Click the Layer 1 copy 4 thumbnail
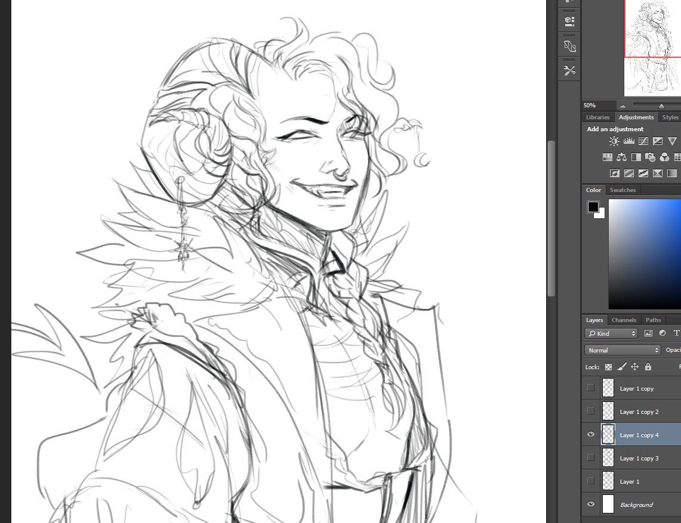This screenshot has width=681, height=523. click(x=608, y=435)
